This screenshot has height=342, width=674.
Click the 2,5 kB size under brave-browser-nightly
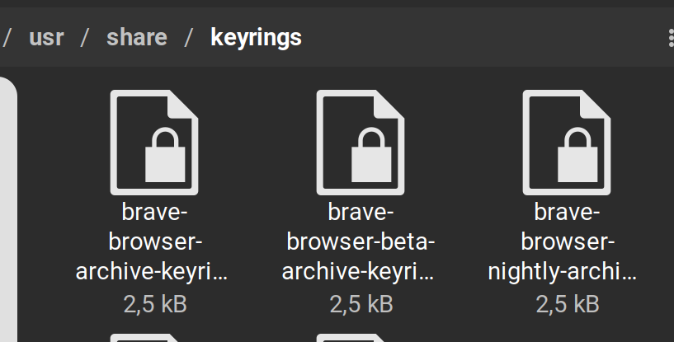click(x=568, y=305)
